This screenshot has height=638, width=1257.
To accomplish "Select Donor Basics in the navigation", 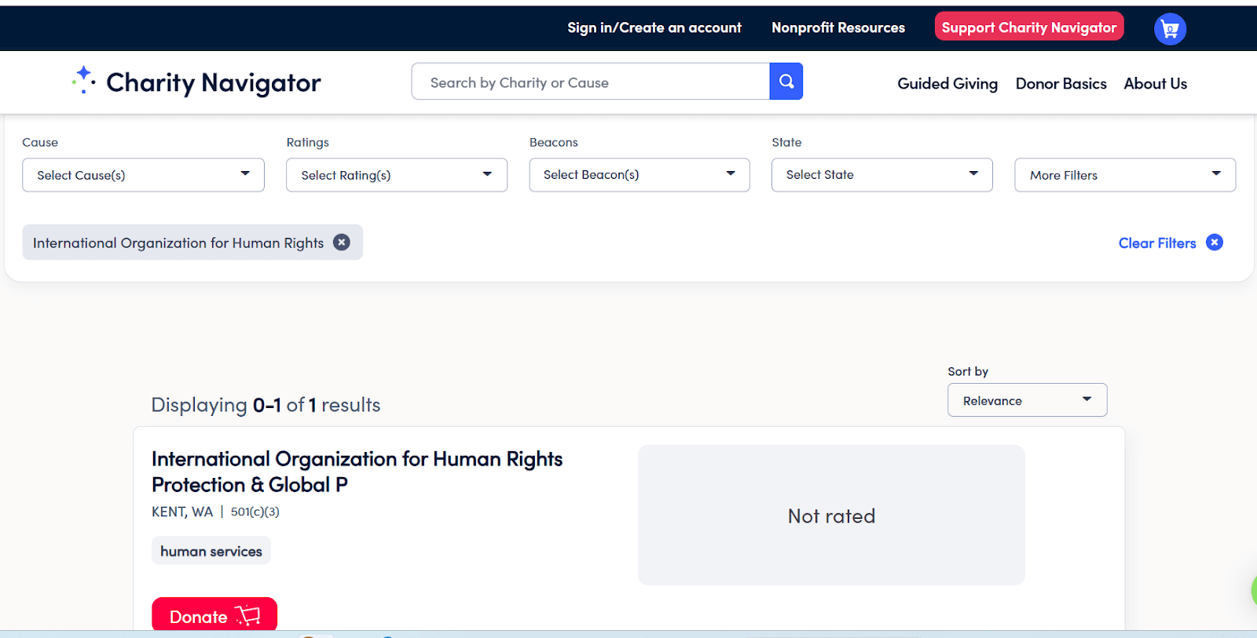I will (1061, 83).
